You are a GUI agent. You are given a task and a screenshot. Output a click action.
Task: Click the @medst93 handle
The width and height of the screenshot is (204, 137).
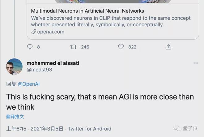39,70
